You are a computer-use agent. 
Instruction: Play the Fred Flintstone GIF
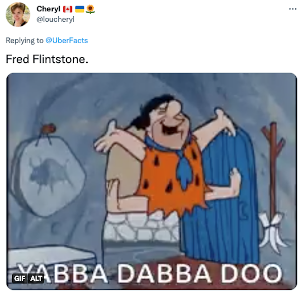click(151, 181)
